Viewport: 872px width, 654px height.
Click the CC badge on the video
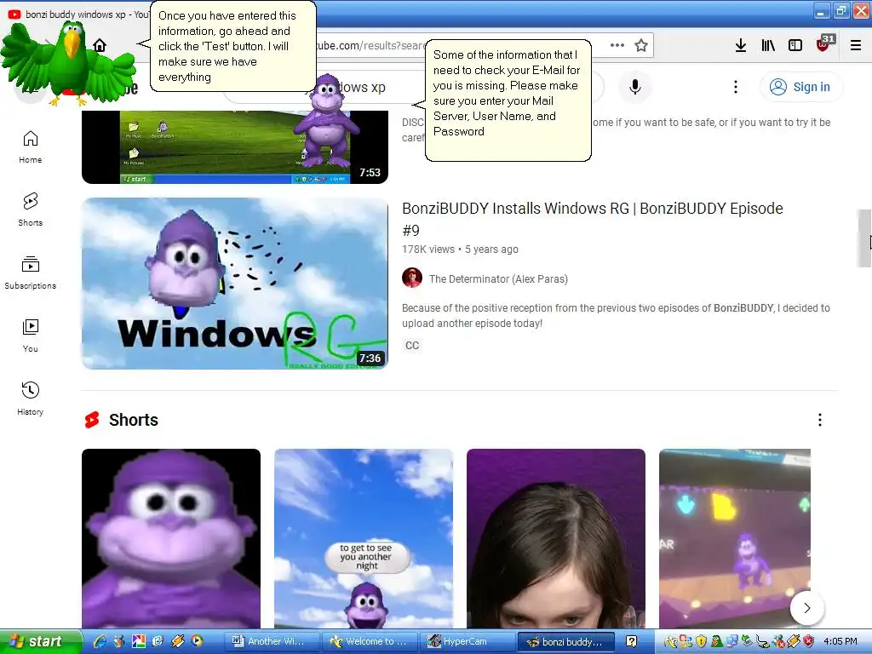(412, 346)
